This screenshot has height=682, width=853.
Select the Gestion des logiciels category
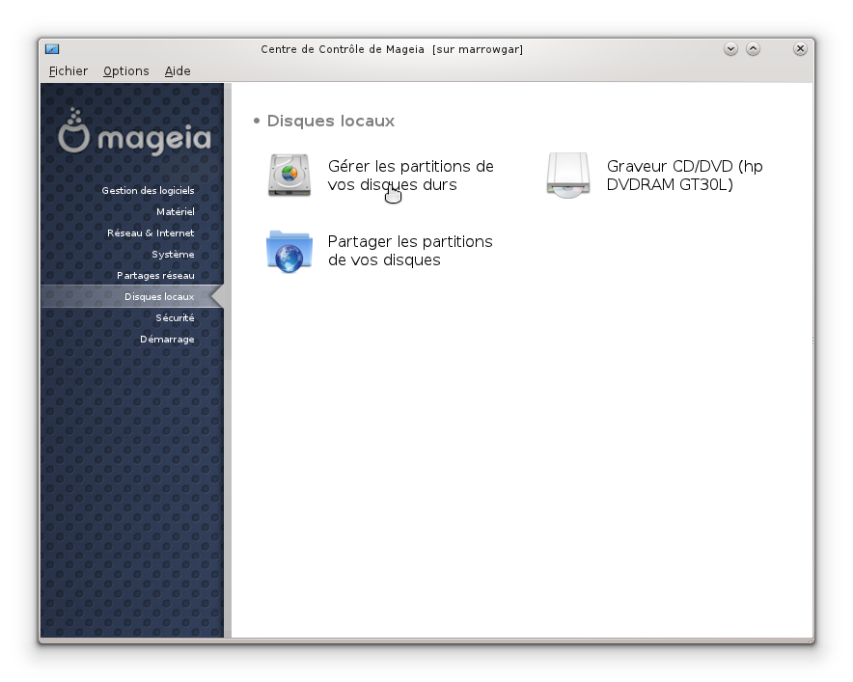(x=148, y=191)
